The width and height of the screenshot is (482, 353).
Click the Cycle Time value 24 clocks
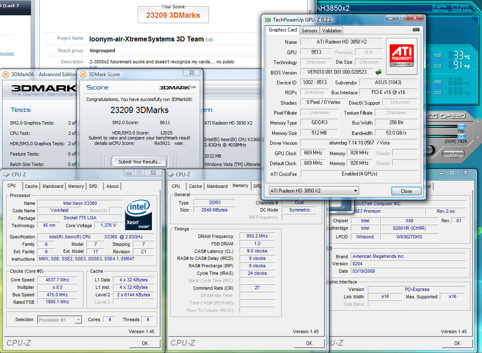pos(257,273)
